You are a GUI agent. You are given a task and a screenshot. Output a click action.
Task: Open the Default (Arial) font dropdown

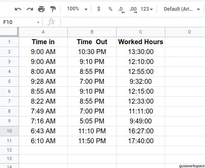182,9
